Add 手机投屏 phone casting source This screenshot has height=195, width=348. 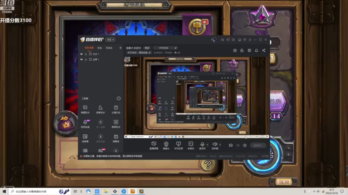(x=178, y=146)
